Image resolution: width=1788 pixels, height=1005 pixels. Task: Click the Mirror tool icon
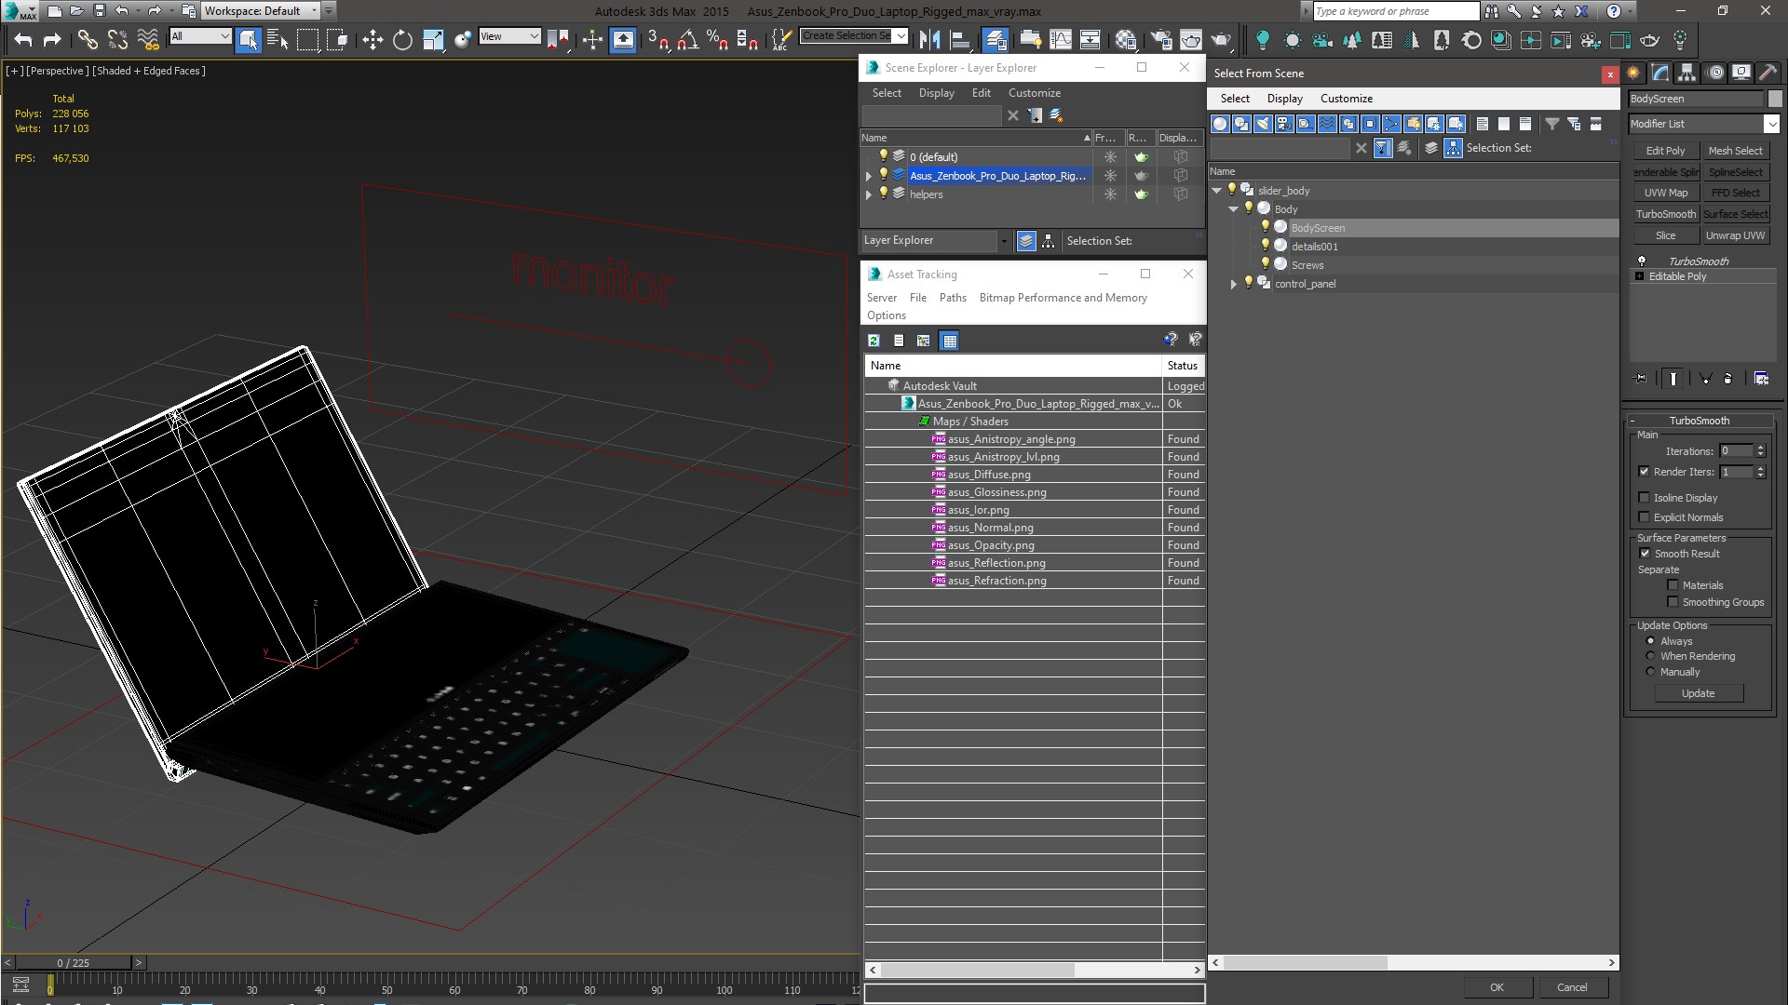coord(929,39)
